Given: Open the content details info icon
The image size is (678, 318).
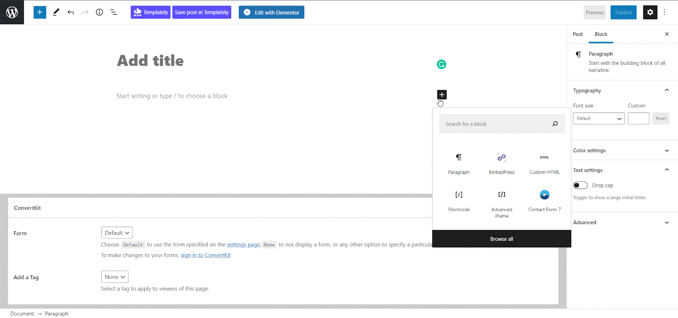Looking at the screenshot, I should click(100, 12).
